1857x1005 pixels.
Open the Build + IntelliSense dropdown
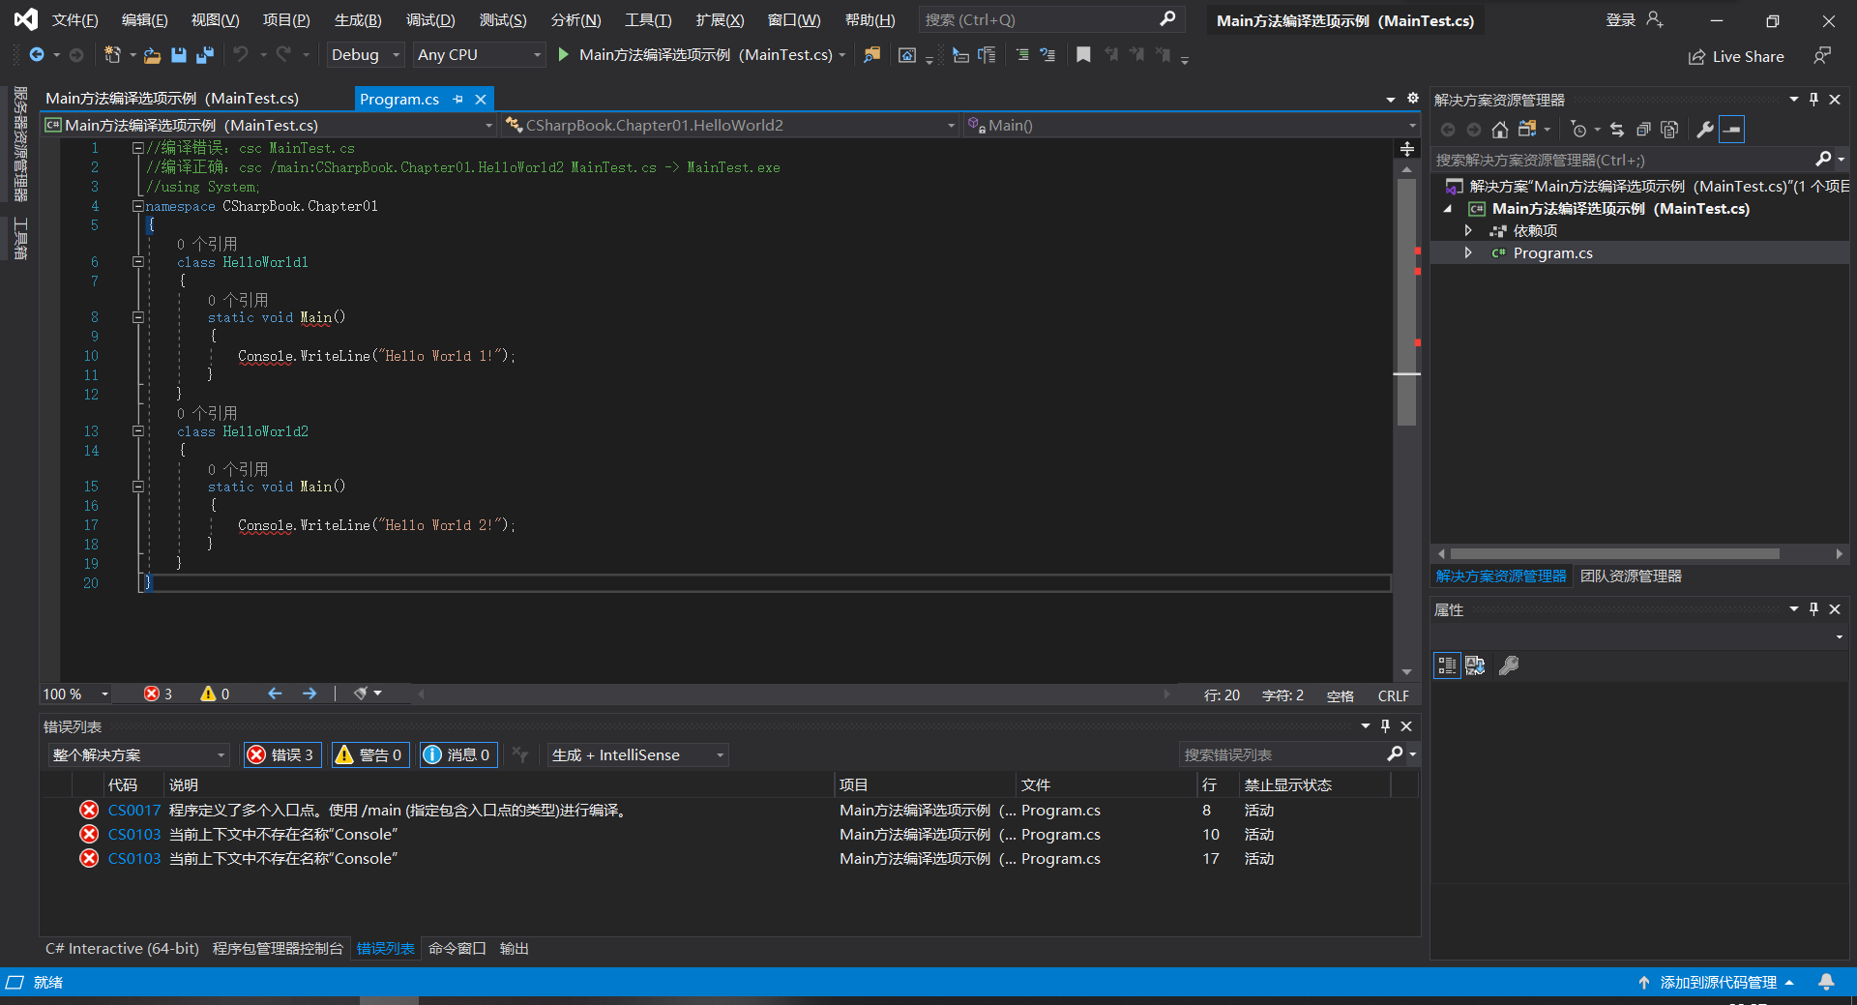coord(637,754)
